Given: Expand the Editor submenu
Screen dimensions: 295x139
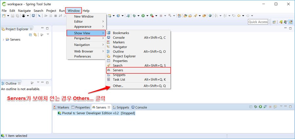Looking at the screenshot, I should 86,21.
